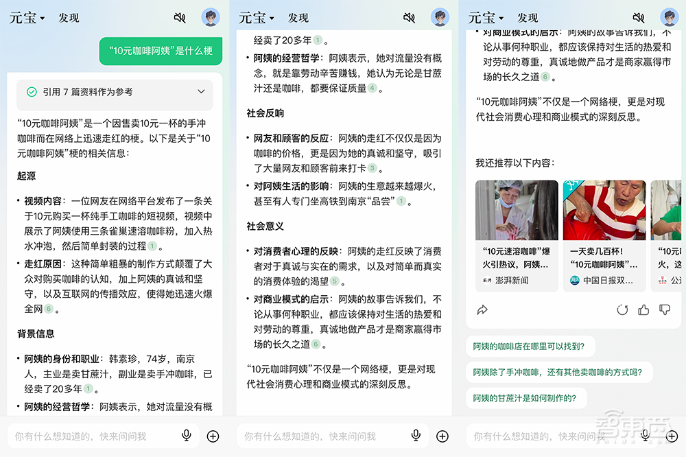Like the response with the thumbs-up

tap(643, 310)
